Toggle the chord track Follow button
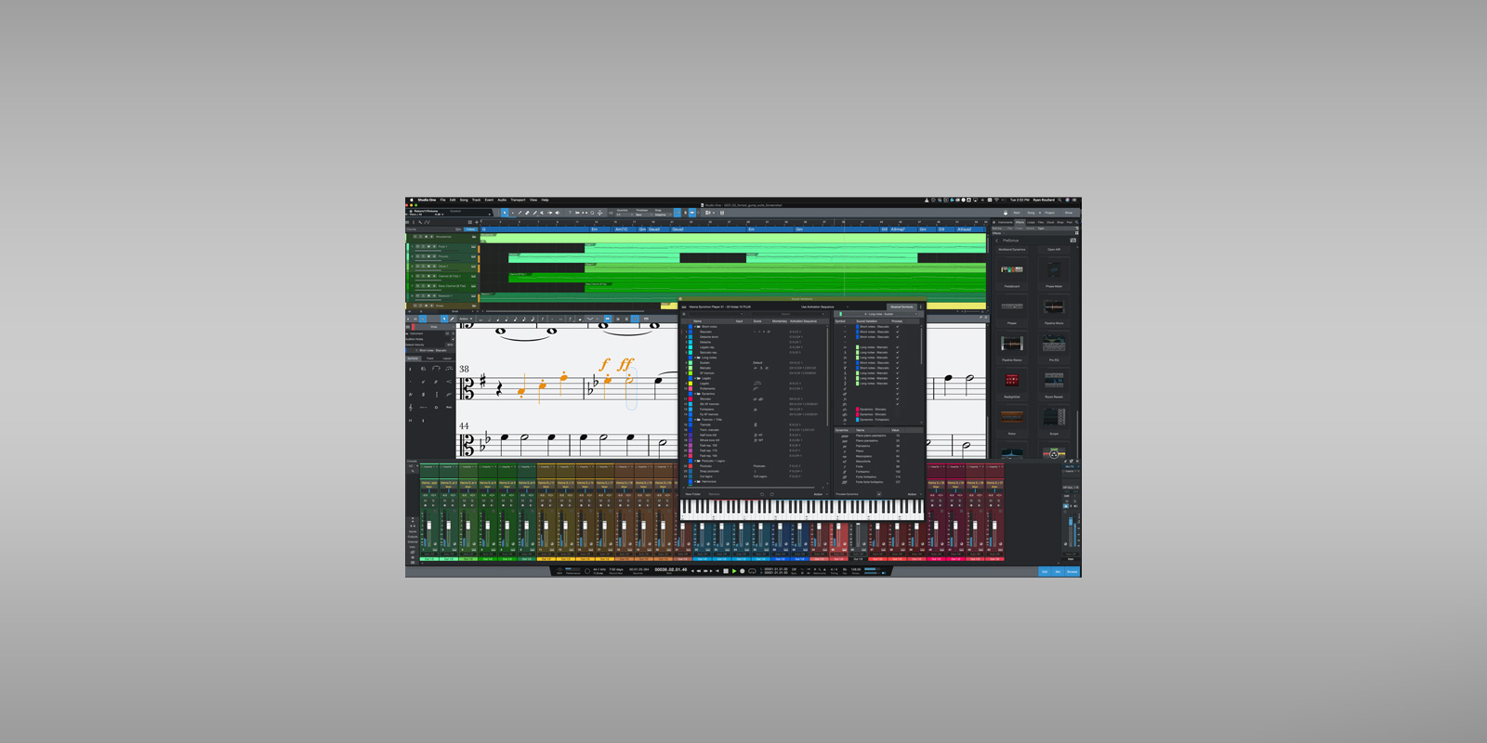Screen dimensions: 1487x743 click(470, 229)
